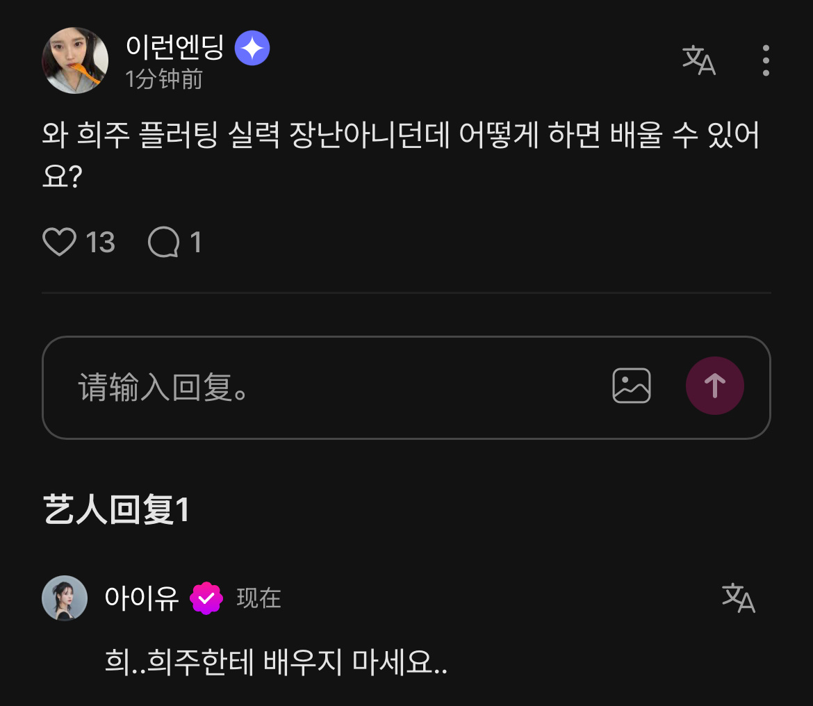Tap the translate icon on the fan post

pos(699,60)
